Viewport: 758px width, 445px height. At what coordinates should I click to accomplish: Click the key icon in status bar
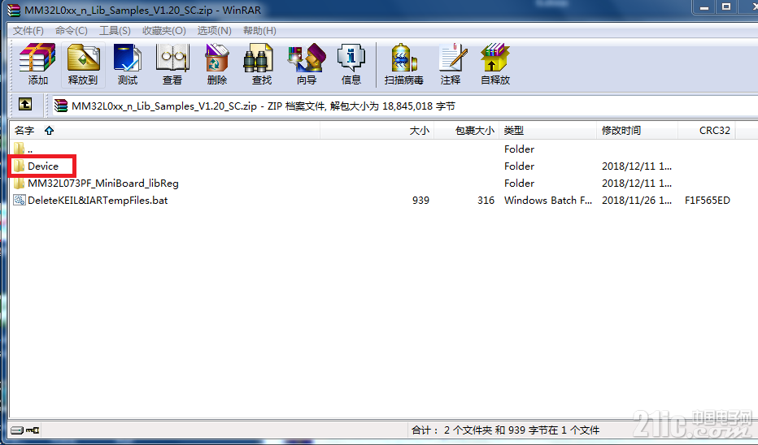[33, 430]
